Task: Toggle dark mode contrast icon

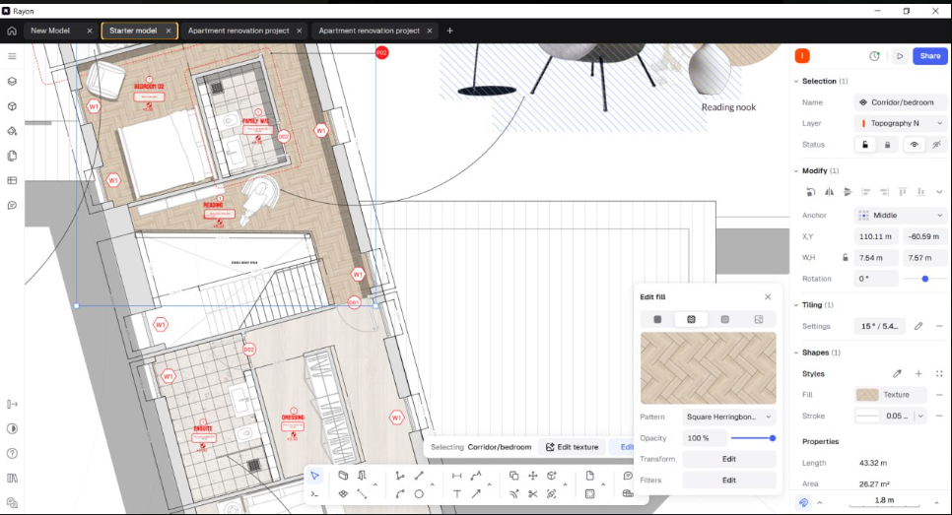Action: coord(12,429)
